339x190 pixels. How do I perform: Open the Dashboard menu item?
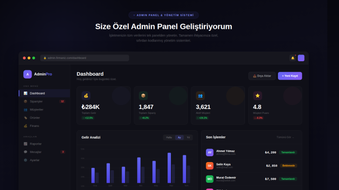[x=45, y=93]
